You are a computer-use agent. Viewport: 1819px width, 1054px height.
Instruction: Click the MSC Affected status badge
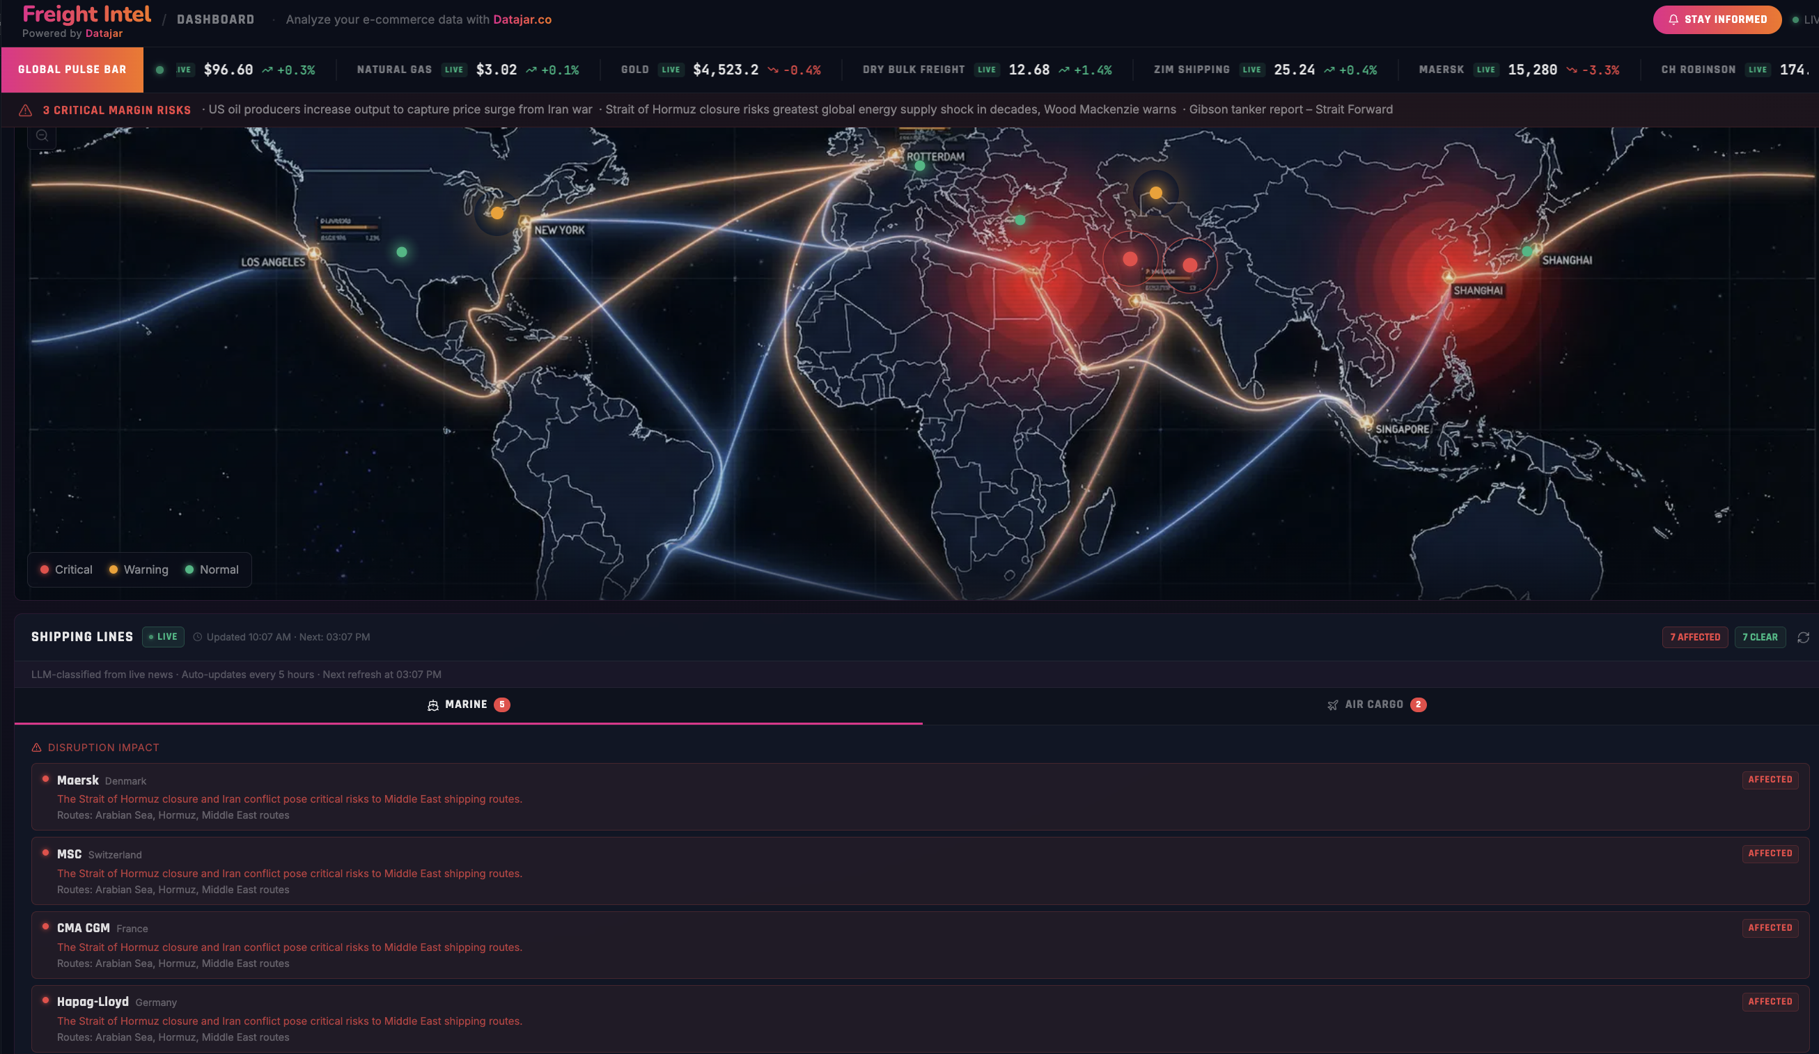(x=1770, y=854)
